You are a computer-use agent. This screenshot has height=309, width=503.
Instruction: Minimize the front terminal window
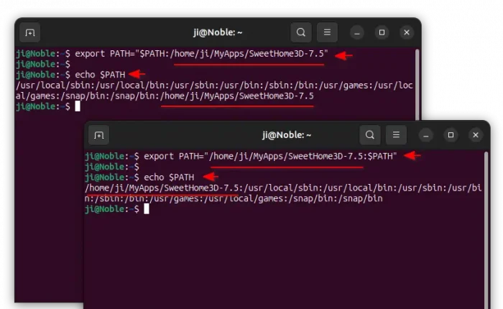coord(425,135)
